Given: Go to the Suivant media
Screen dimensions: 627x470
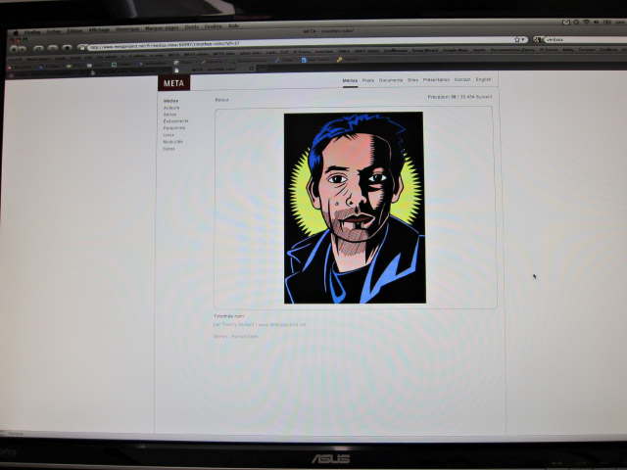Looking at the screenshot, I should coord(484,97).
